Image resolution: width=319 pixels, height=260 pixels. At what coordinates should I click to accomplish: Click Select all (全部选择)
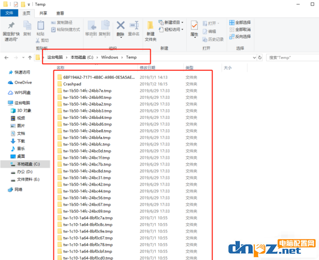point(240,23)
